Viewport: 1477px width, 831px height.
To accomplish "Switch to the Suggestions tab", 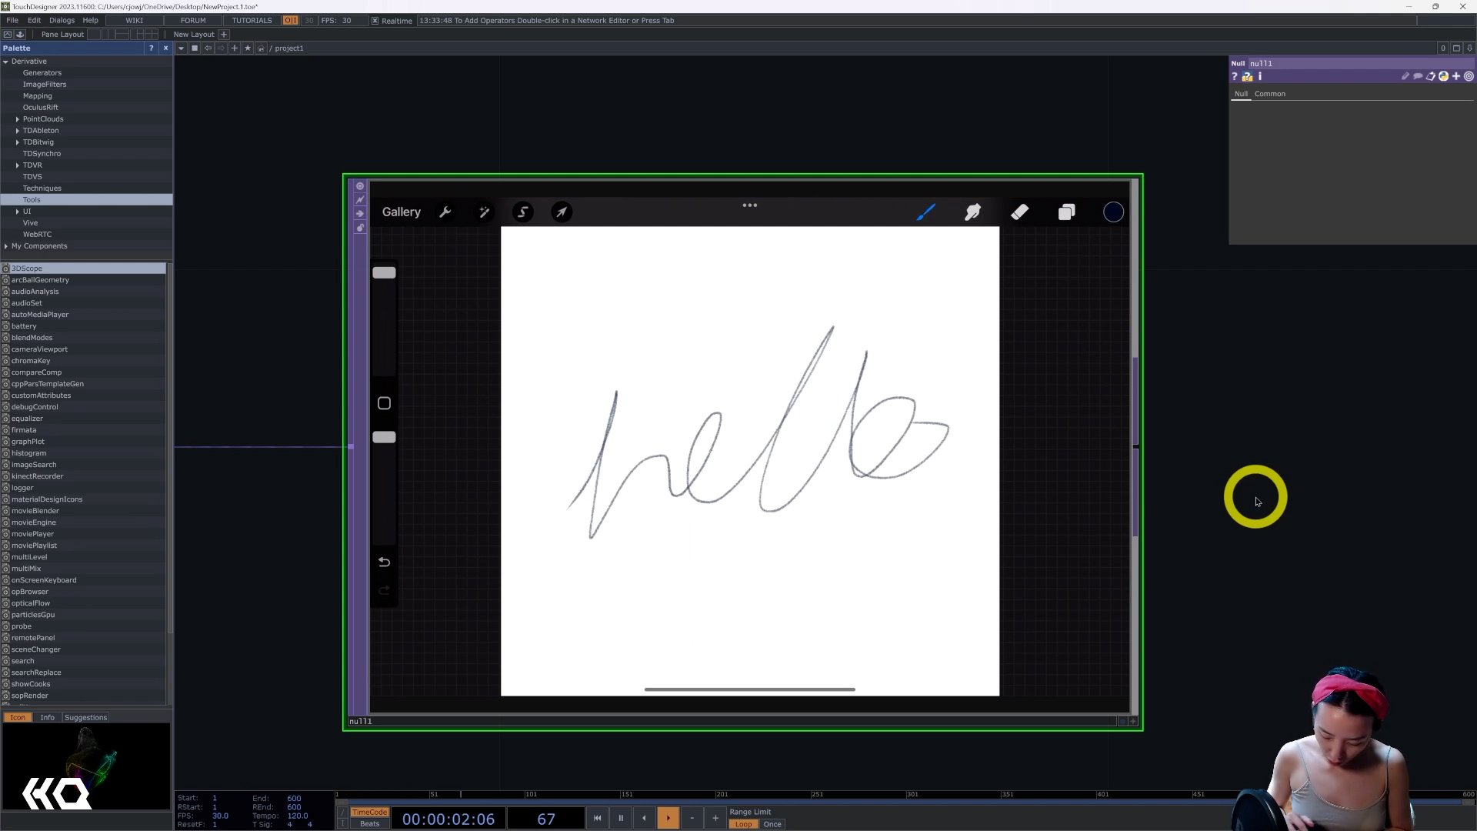I will pos(85,718).
